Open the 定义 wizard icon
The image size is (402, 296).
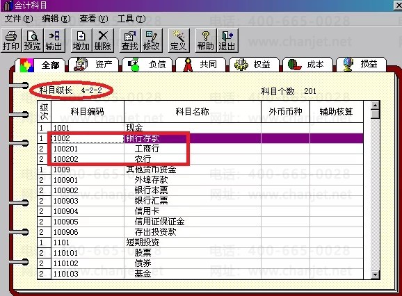179,40
